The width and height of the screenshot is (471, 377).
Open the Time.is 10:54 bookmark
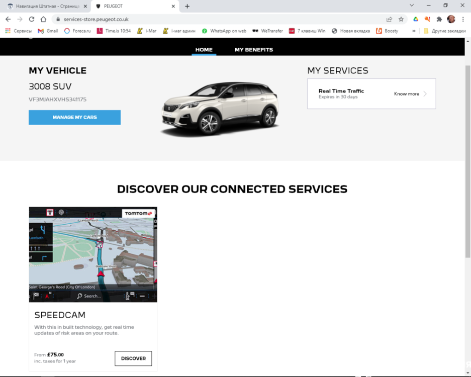(x=114, y=31)
